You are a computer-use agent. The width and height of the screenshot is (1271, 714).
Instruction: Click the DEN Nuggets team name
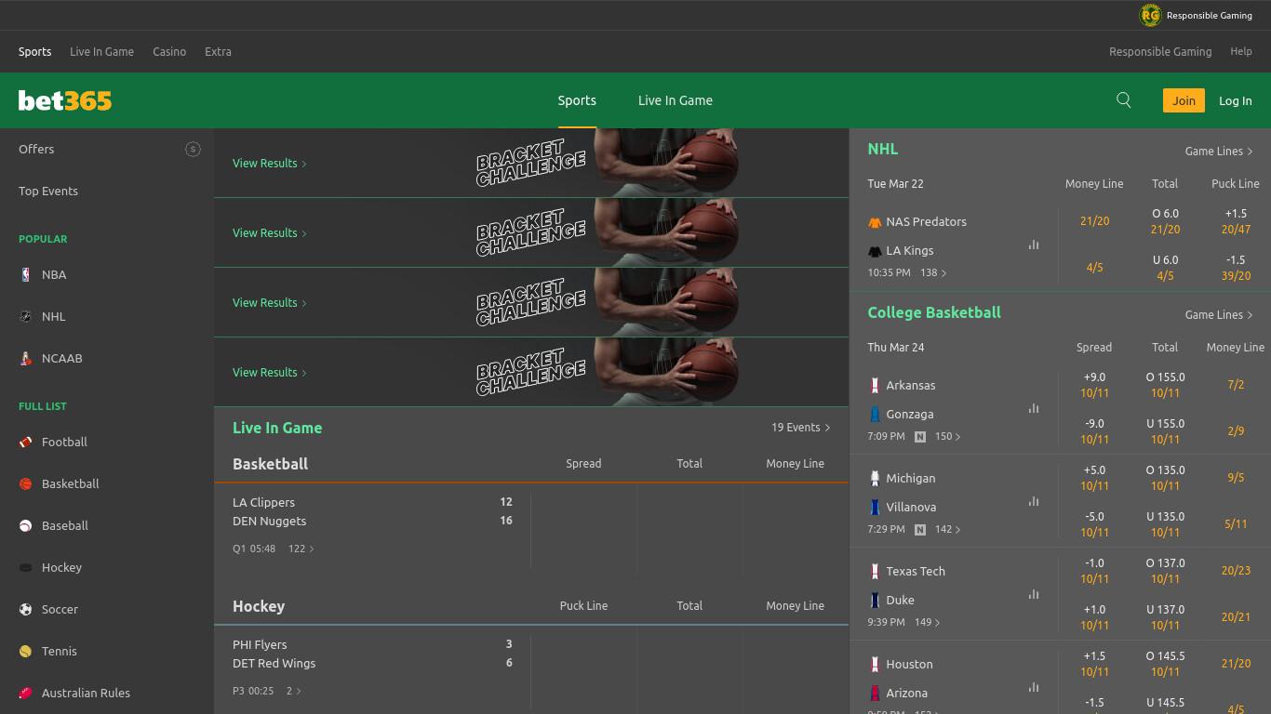(x=269, y=522)
